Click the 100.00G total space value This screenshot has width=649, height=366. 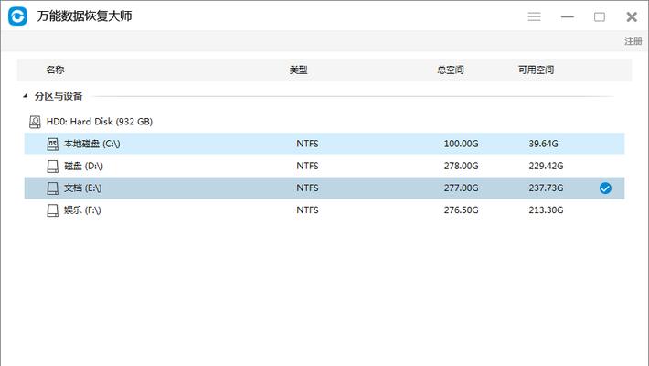click(461, 144)
